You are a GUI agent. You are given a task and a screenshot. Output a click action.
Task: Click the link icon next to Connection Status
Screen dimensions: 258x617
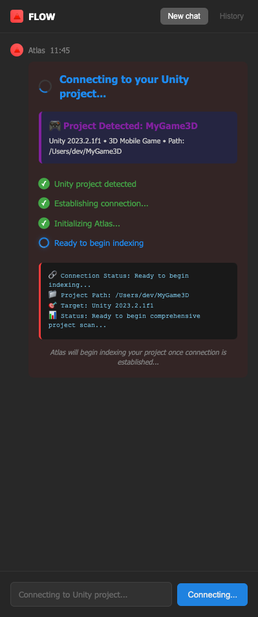coord(52,275)
